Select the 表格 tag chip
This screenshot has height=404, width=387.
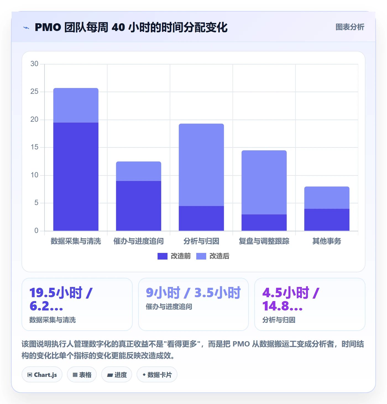pyautogui.click(x=82, y=375)
